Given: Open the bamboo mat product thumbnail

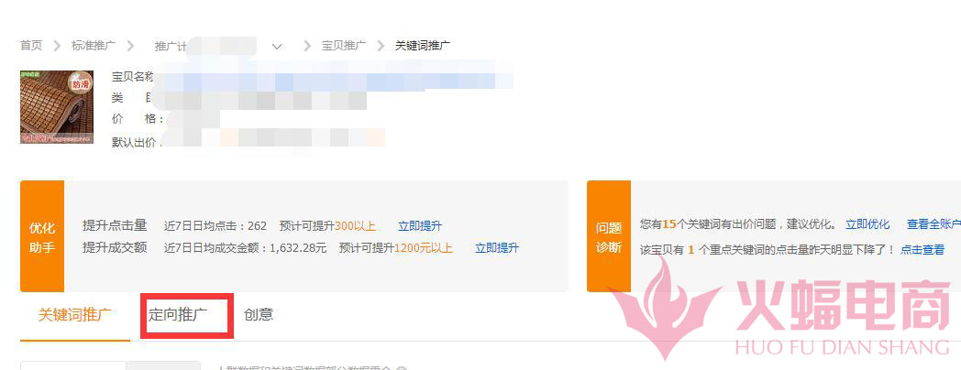Looking at the screenshot, I should [x=56, y=106].
